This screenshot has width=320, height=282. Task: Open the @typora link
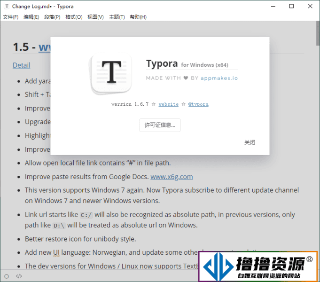point(198,104)
